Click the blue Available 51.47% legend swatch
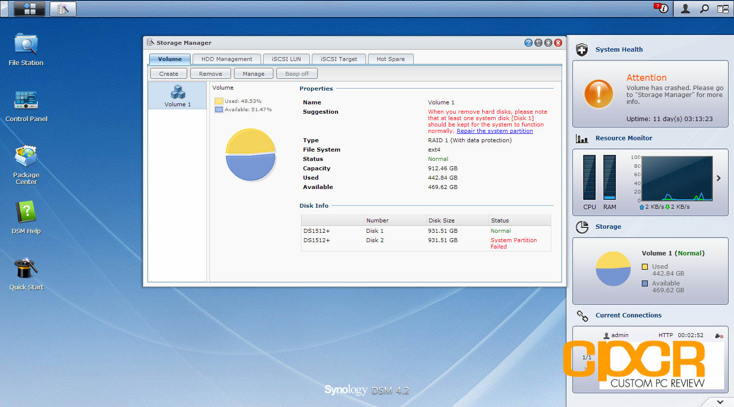Image resolution: width=734 pixels, height=407 pixels. [x=219, y=109]
